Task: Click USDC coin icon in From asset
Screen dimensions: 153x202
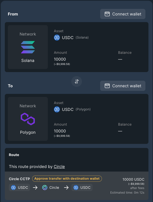Action: 57,38
